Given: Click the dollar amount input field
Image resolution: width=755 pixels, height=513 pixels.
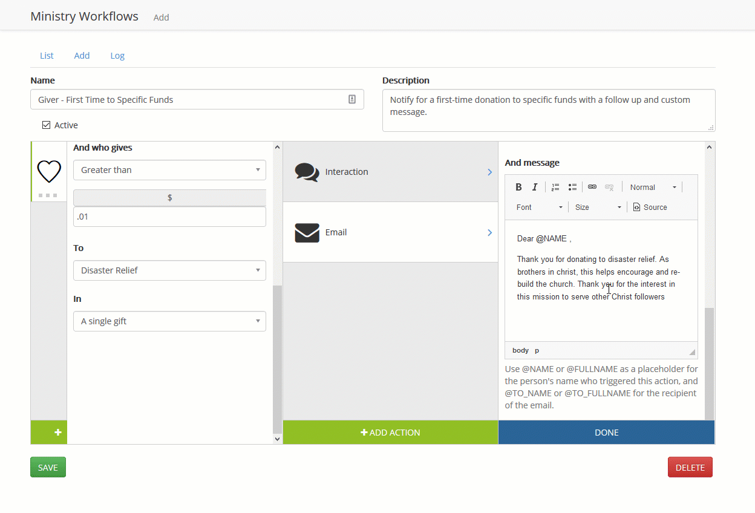Looking at the screenshot, I should (169, 217).
